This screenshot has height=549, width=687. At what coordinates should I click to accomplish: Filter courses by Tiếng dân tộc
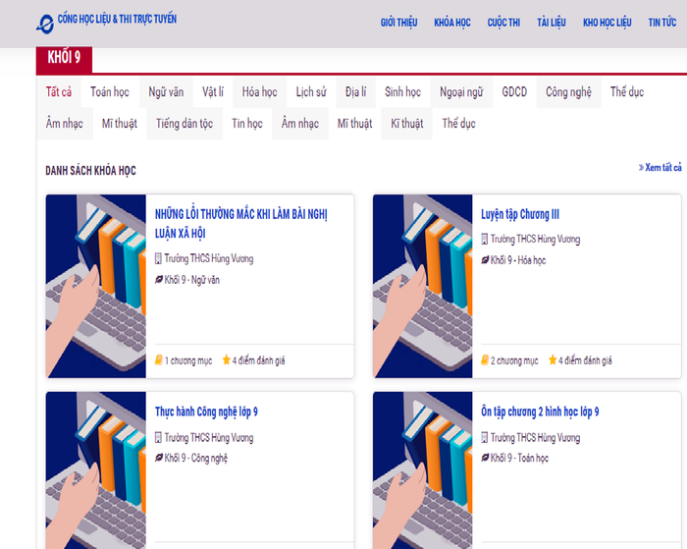(x=185, y=124)
